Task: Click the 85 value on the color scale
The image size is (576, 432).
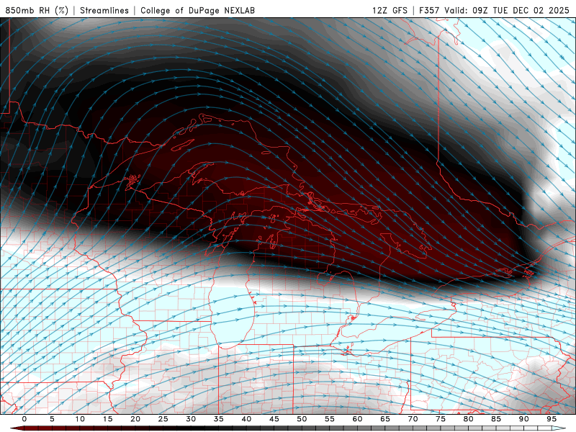Action: (x=496, y=419)
